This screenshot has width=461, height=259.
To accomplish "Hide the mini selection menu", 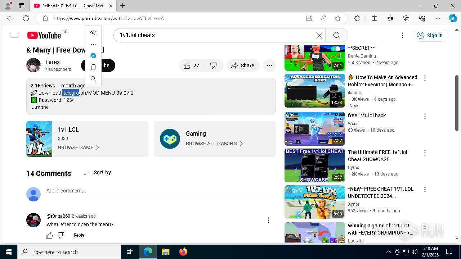I will point(93,33).
